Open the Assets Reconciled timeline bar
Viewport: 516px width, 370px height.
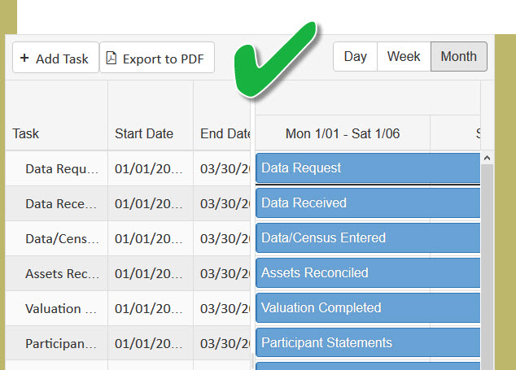coord(368,273)
